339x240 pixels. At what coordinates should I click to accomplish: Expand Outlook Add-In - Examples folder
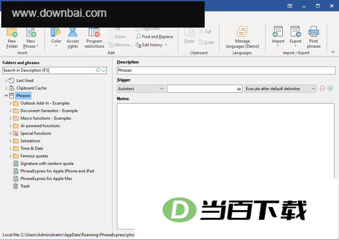tap(10, 103)
